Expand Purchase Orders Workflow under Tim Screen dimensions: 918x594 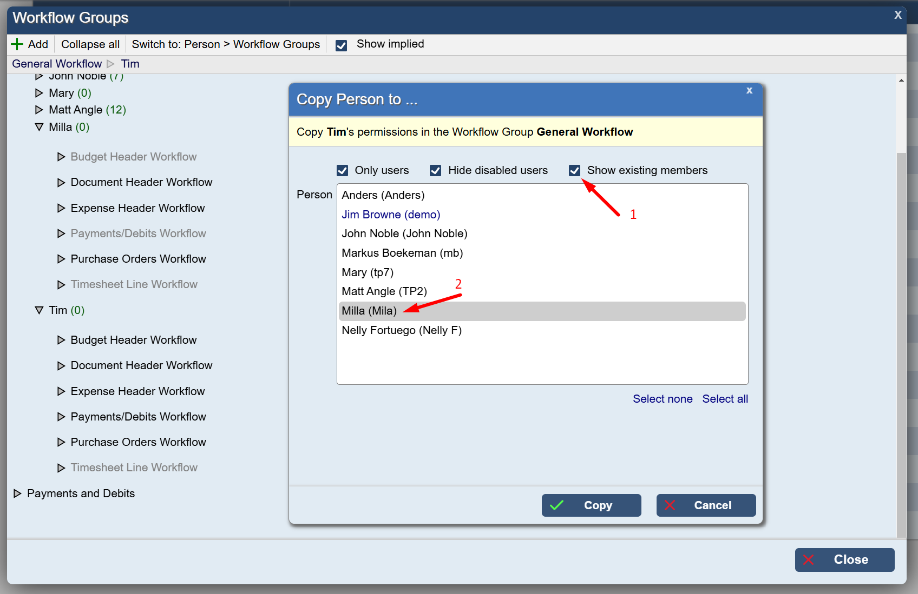61,442
